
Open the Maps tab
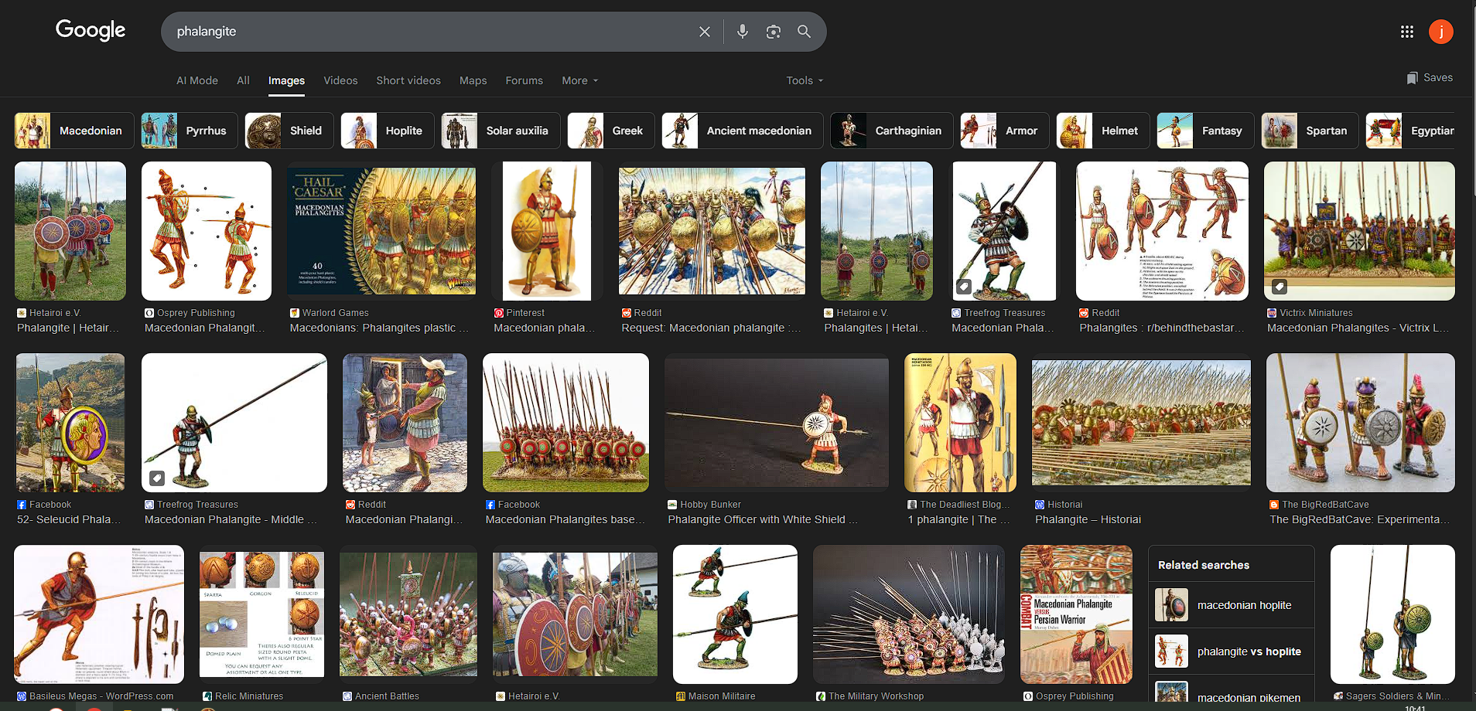point(473,80)
